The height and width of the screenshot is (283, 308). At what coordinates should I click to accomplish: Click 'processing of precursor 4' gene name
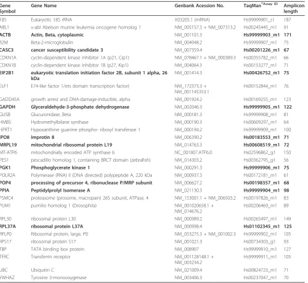[x=91, y=183]
